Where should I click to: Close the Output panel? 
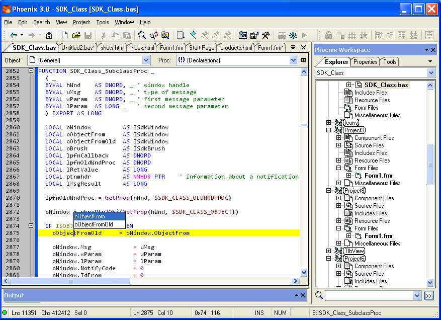[303, 295]
